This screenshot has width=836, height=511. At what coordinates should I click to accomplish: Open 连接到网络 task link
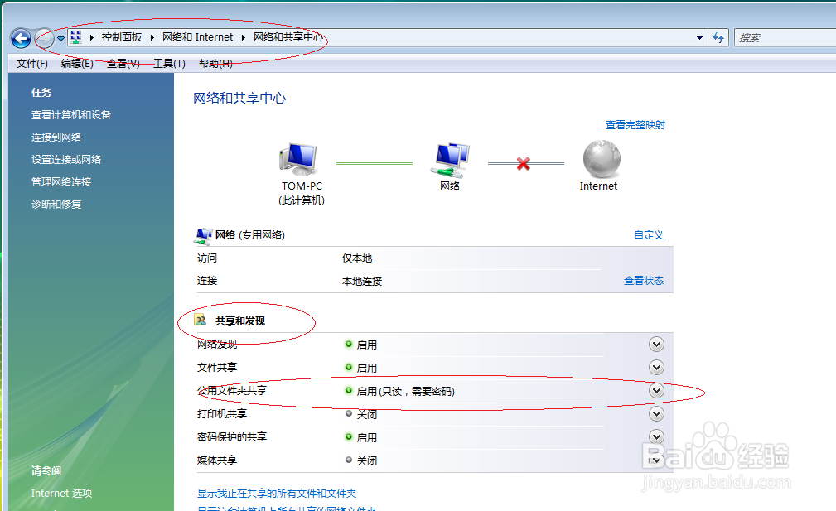coord(56,137)
